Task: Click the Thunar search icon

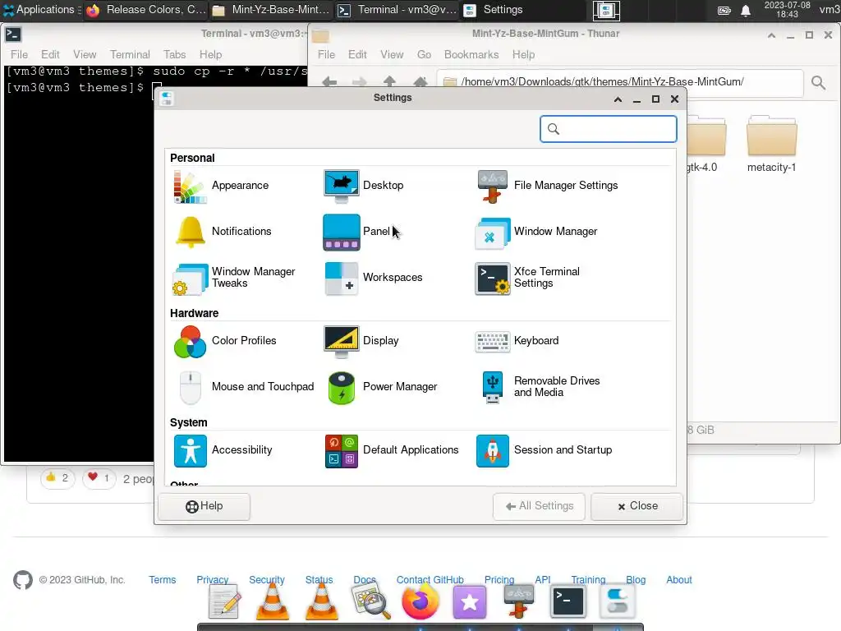Action: pyautogui.click(x=818, y=82)
